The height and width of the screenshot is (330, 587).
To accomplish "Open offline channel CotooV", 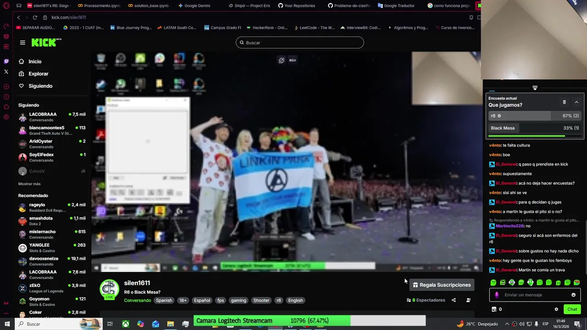I will [52, 171].
